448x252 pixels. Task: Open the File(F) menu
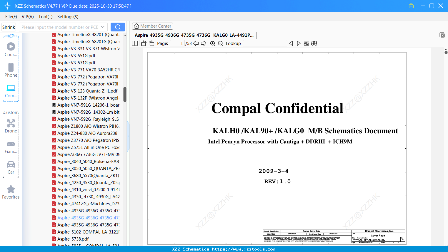(x=11, y=17)
